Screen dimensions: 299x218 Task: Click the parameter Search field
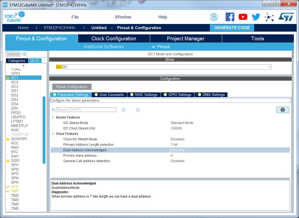pyautogui.click(x=86, y=110)
